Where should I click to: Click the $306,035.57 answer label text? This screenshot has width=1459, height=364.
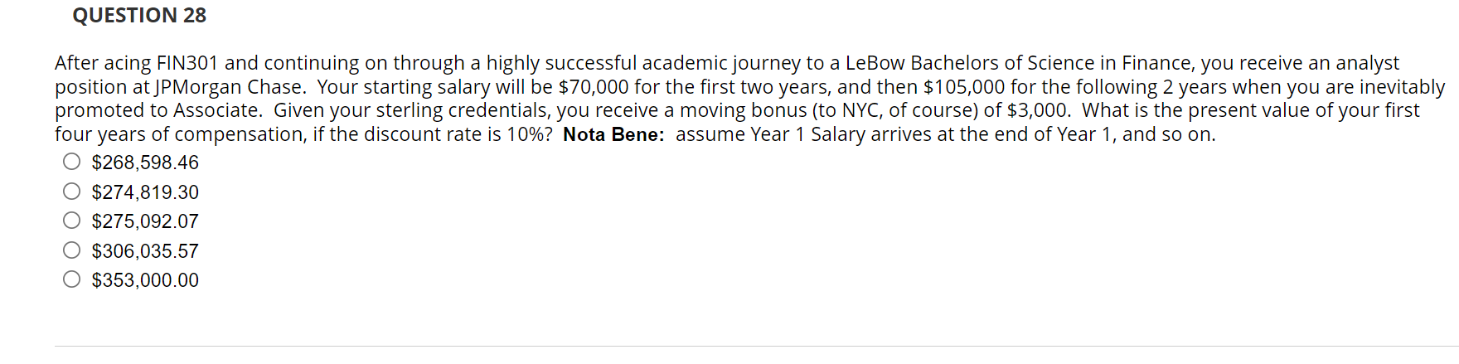pos(145,251)
